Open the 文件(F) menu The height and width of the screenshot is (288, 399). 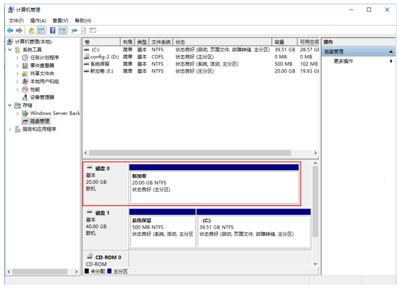click(16, 21)
